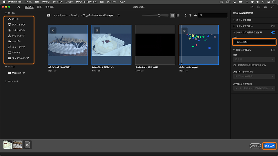Navigate to Desktop breadcrumb
278x156 pixels.
point(75,15)
